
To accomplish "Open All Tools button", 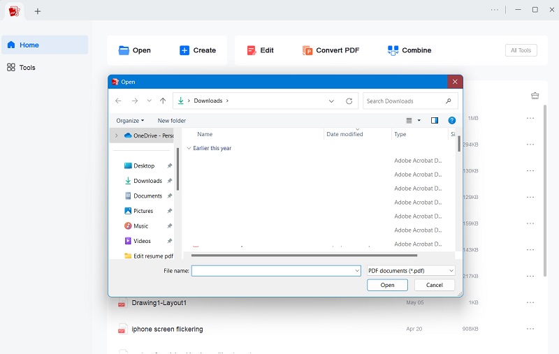I will tap(521, 50).
